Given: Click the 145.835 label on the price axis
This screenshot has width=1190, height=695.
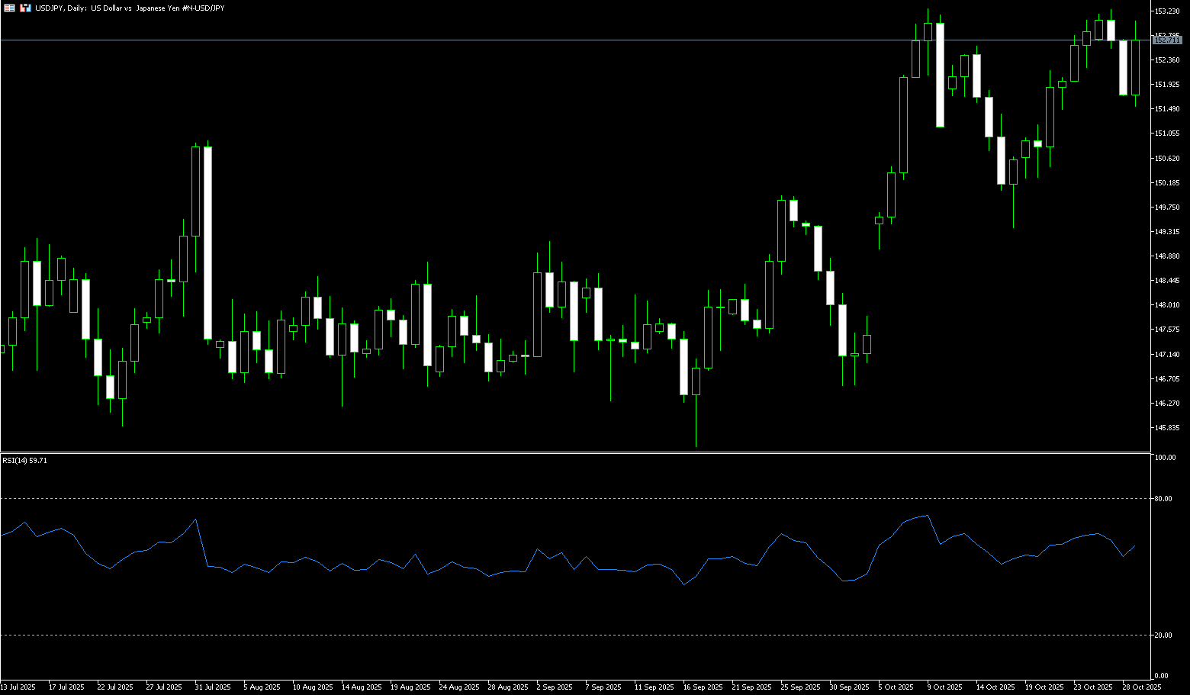Looking at the screenshot, I should [x=1167, y=428].
